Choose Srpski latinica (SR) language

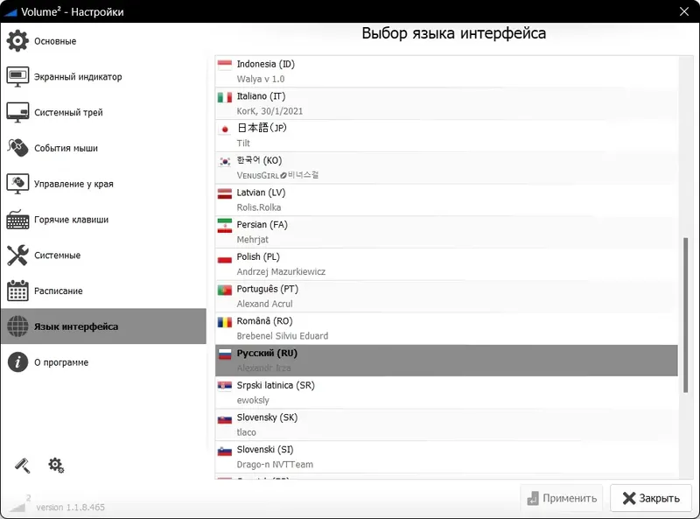tap(350, 391)
